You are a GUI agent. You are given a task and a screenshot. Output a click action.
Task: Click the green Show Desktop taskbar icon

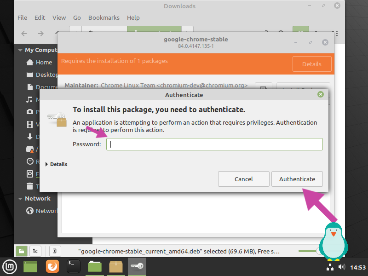[x=30, y=267]
